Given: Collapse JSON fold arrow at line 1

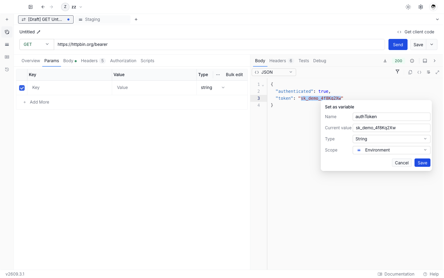Looking at the screenshot, I should (263, 85).
